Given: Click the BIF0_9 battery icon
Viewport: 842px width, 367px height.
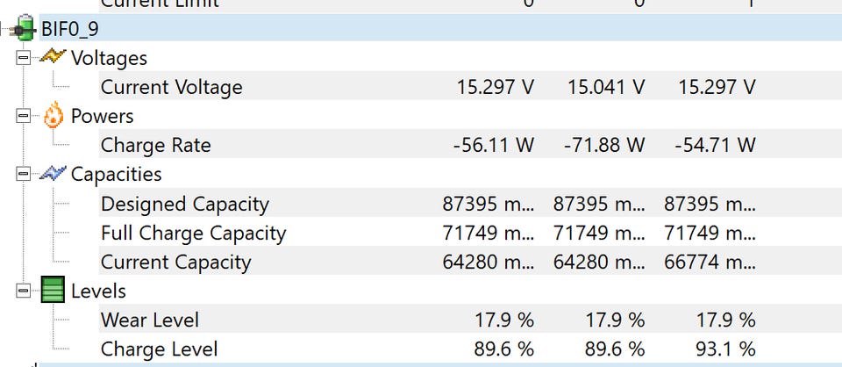Looking at the screenshot, I should [x=24, y=28].
